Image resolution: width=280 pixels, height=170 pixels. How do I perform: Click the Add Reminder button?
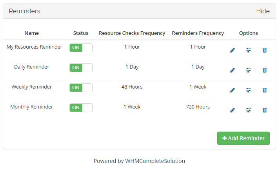(x=244, y=138)
